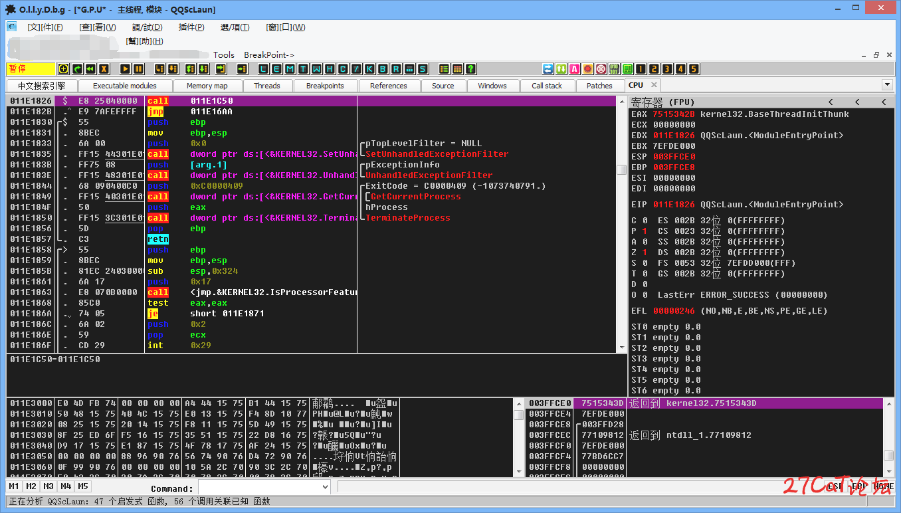Open Memory map with M icon
901x513 pixels.
290,69
